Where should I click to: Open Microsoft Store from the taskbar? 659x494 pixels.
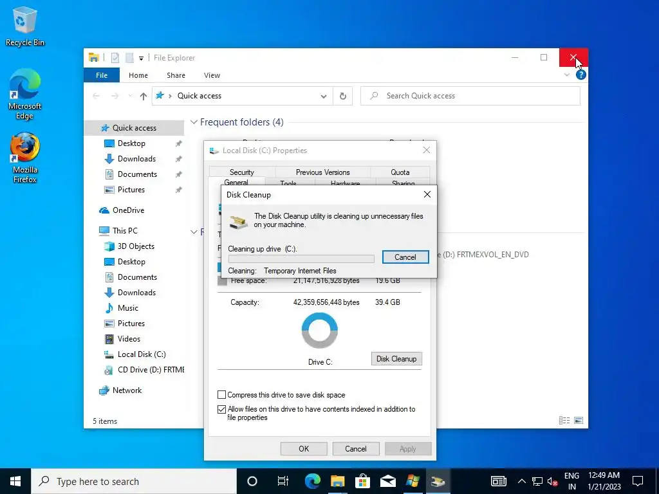coord(362,481)
